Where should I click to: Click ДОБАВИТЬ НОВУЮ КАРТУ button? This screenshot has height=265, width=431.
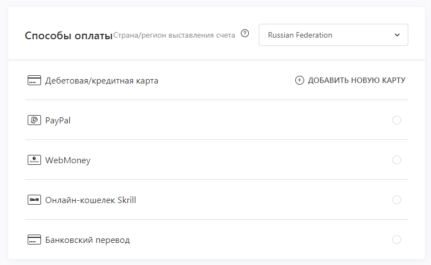click(x=350, y=80)
